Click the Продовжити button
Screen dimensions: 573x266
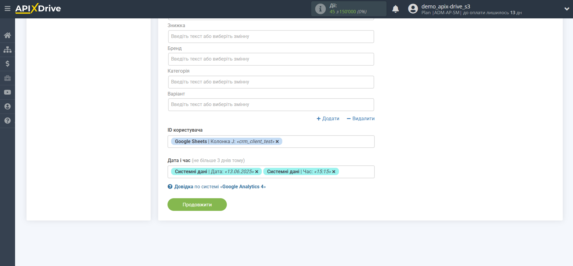click(197, 205)
